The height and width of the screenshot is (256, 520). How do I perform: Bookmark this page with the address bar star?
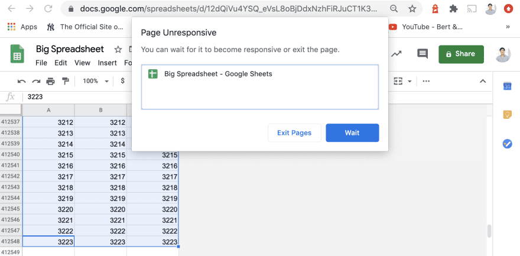[412, 9]
